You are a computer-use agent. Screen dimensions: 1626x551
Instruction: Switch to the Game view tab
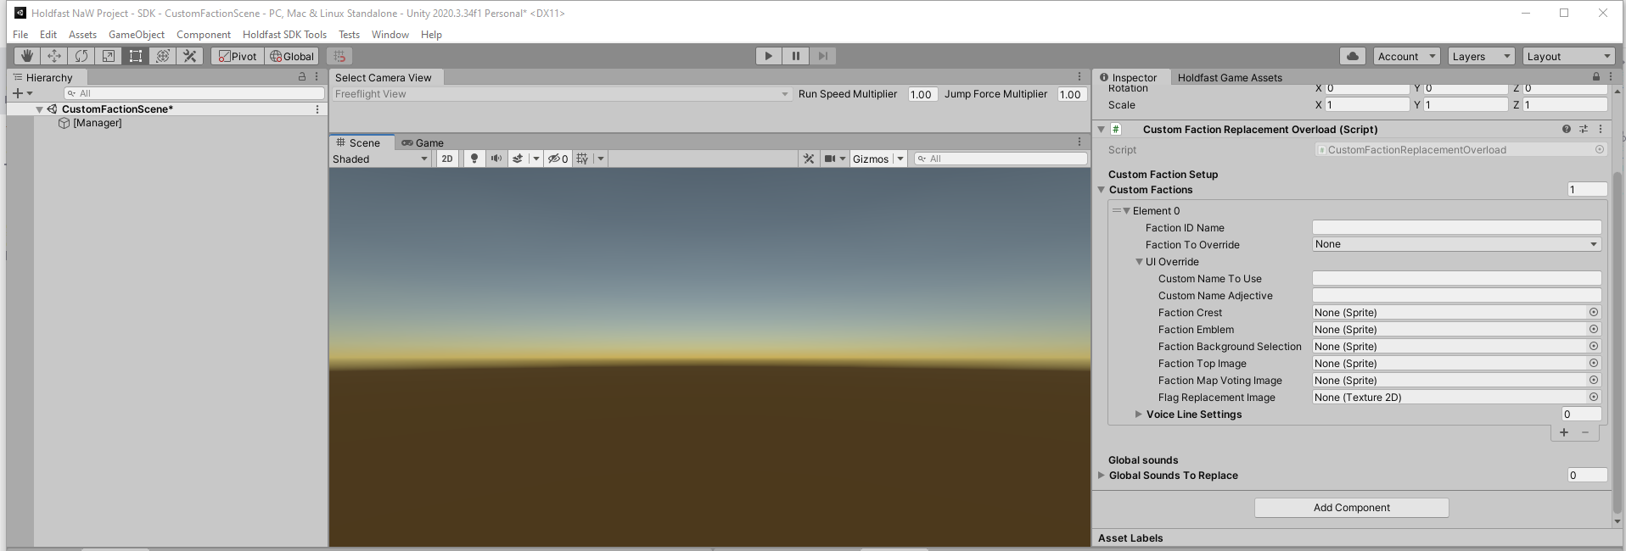point(423,143)
